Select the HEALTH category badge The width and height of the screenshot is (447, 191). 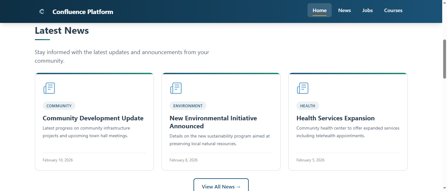307,105
